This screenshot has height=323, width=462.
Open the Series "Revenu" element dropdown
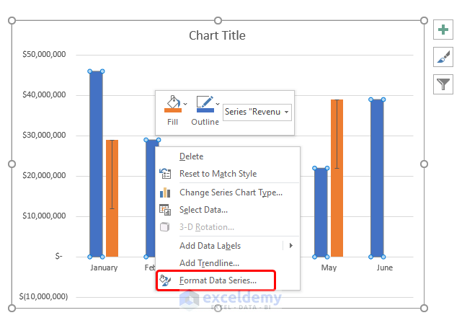coord(257,112)
